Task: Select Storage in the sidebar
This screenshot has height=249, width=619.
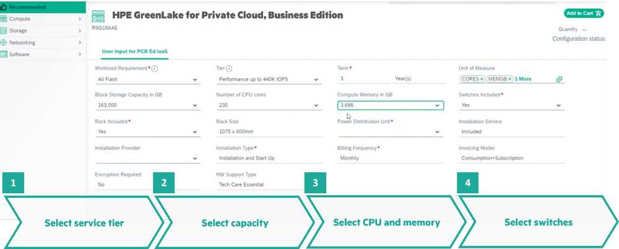Action: 43,31
